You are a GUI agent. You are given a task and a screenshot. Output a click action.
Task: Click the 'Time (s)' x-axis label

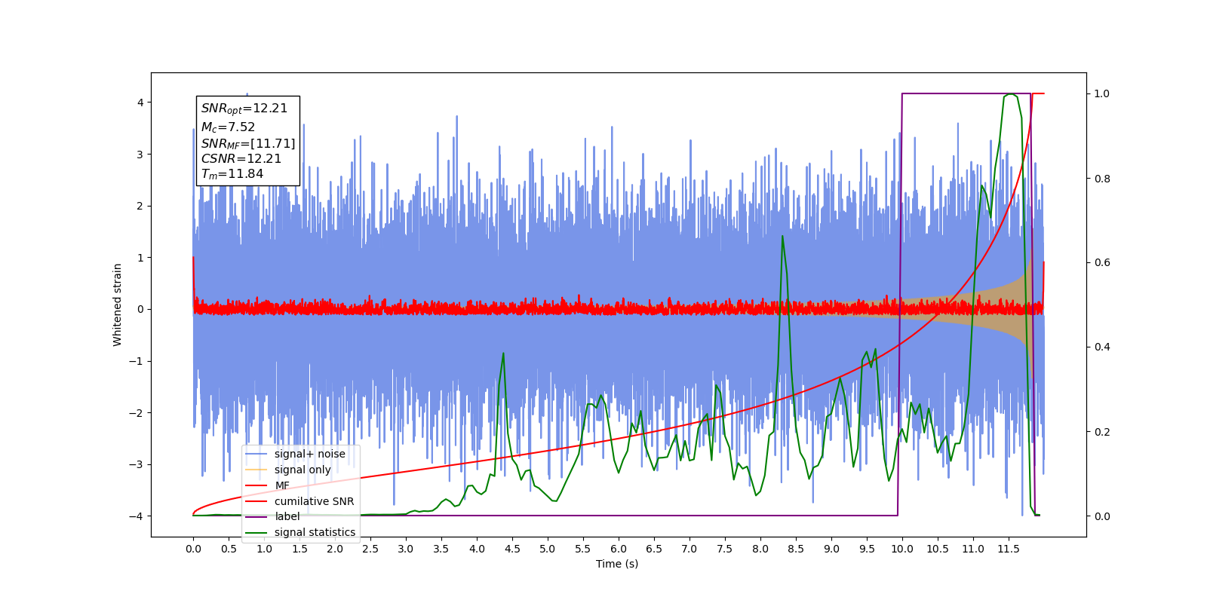pos(617,564)
